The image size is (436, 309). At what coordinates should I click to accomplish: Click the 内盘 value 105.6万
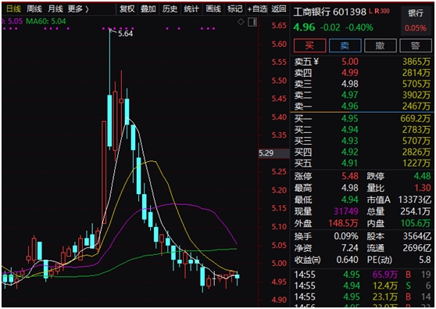click(x=416, y=223)
